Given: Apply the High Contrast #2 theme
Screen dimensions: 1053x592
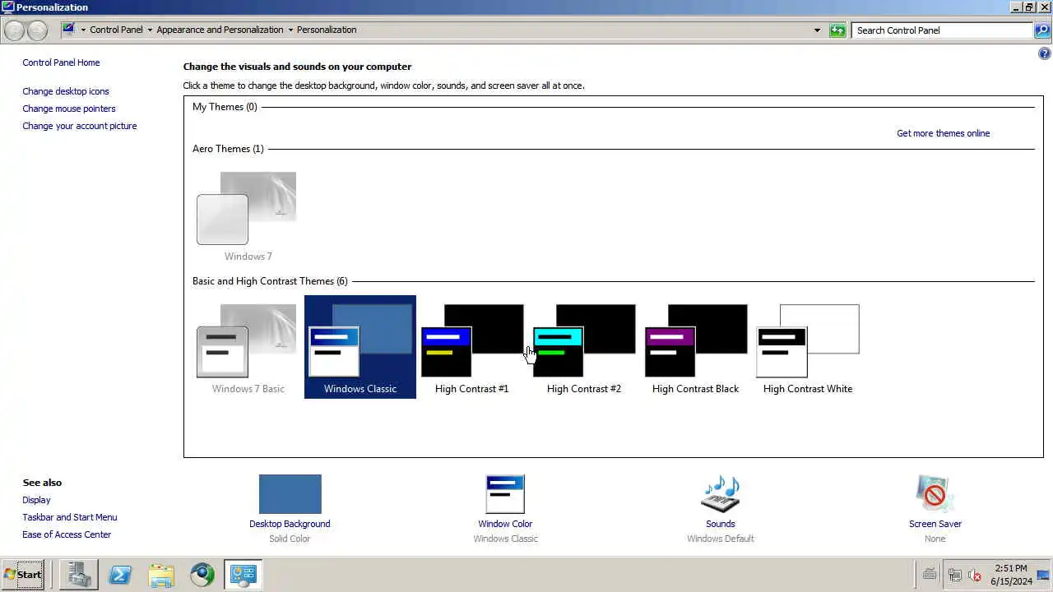Looking at the screenshot, I should coord(584,348).
